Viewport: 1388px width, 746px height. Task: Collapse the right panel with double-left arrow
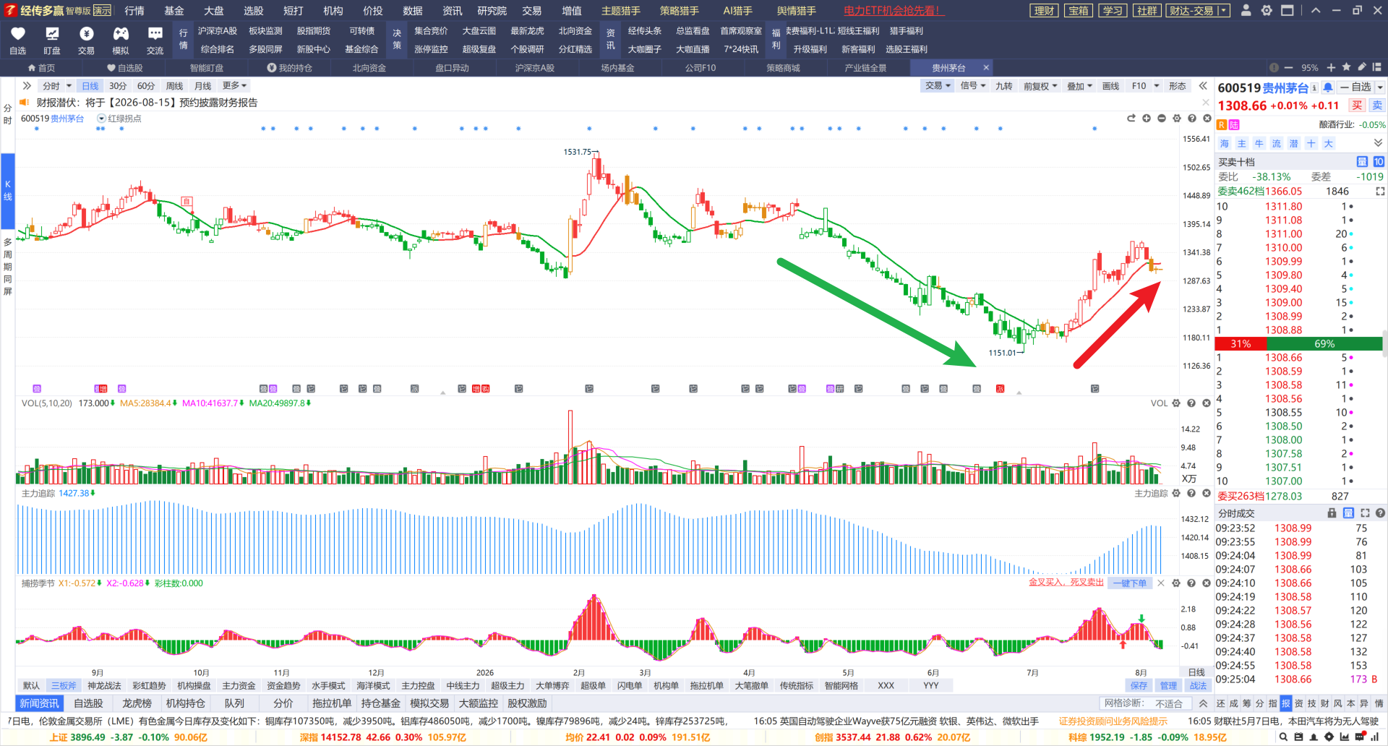tap(1203, 86)
